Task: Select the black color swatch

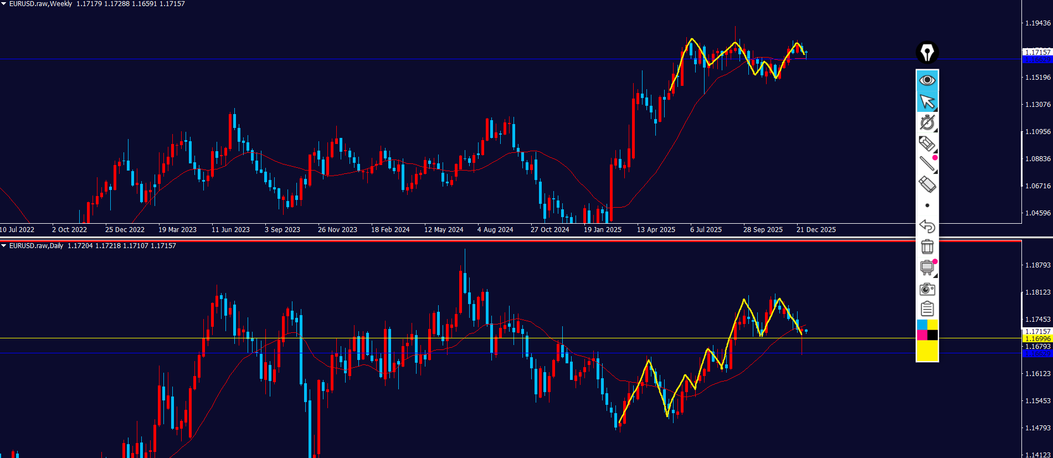Action: [x=933, y=335]
